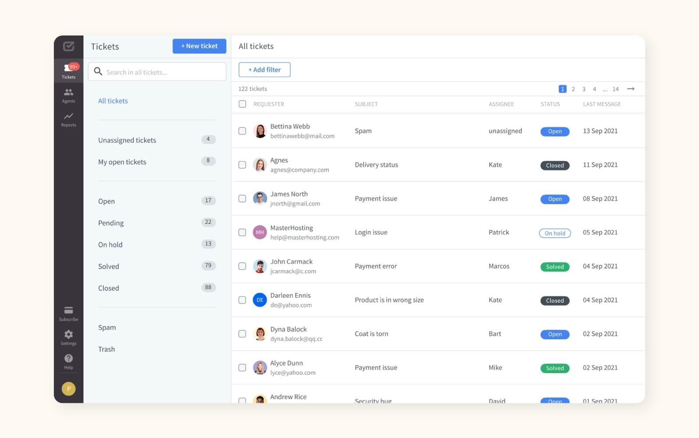
Task: Sort by the LAST MESSAGE column header
Action: click(x=602, y=104)
